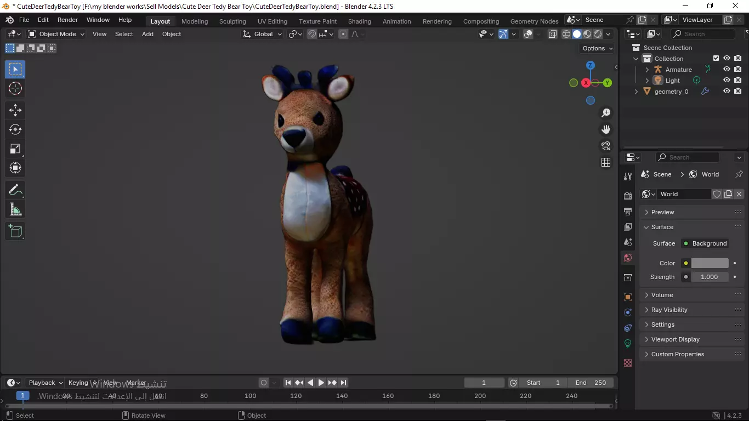
Task: Switch to material preview shading
Action: (x=587, y=34)
